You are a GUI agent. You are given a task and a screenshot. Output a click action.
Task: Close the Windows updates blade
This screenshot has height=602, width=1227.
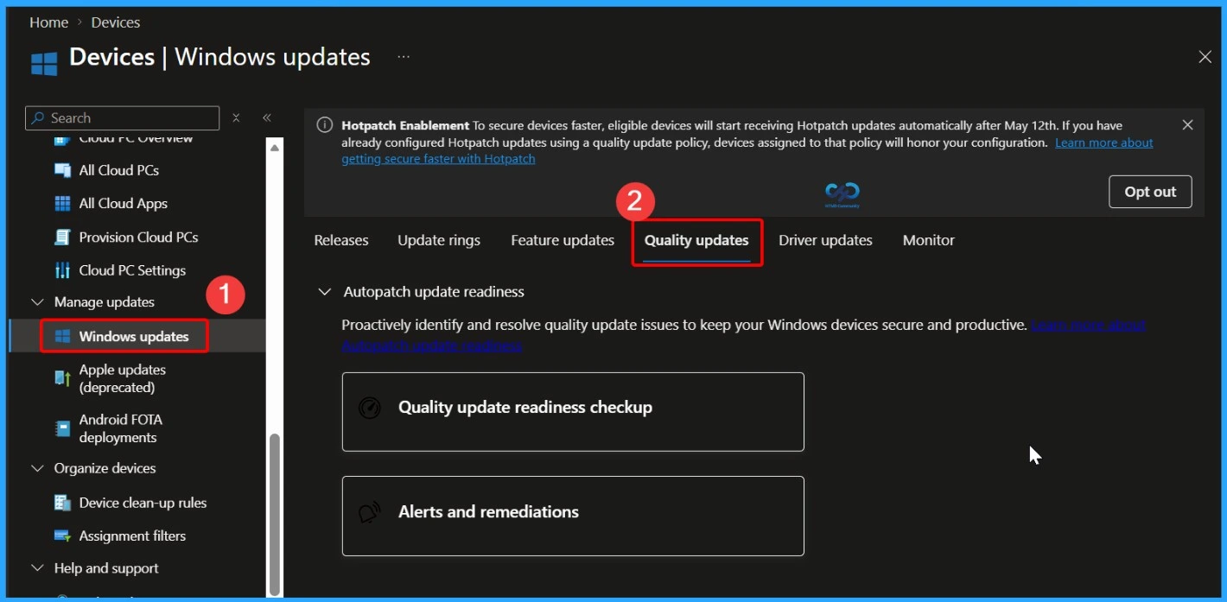click(1205, 57)
